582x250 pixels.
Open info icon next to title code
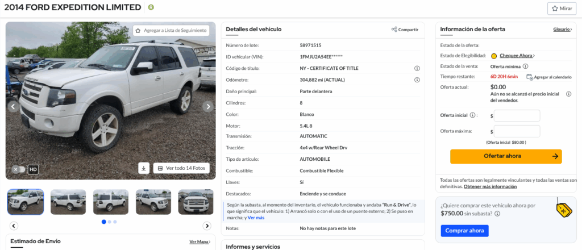pyautogui.click(x=417, y=69)
